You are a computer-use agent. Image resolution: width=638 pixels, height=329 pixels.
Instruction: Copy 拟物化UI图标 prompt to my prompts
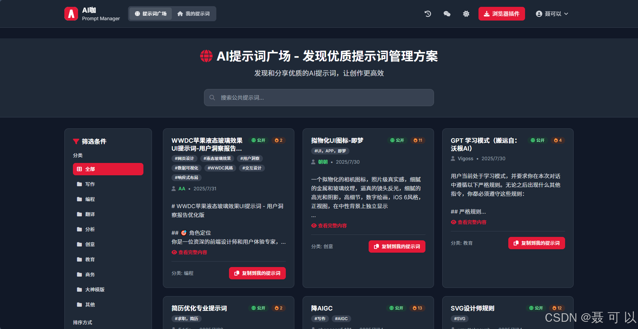[x=397, y=246]
